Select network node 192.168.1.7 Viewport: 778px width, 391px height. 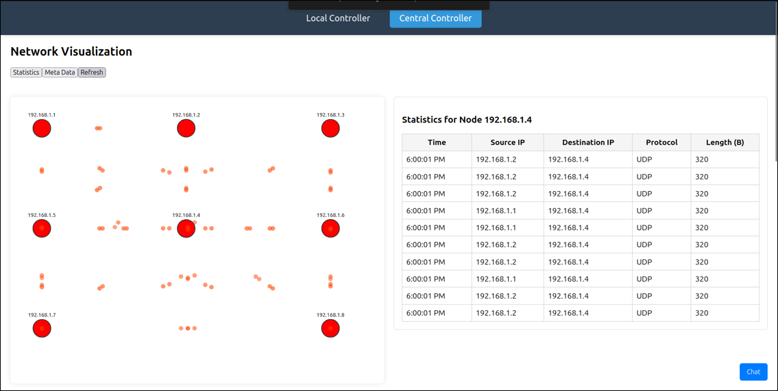click(x=42, y=328)
